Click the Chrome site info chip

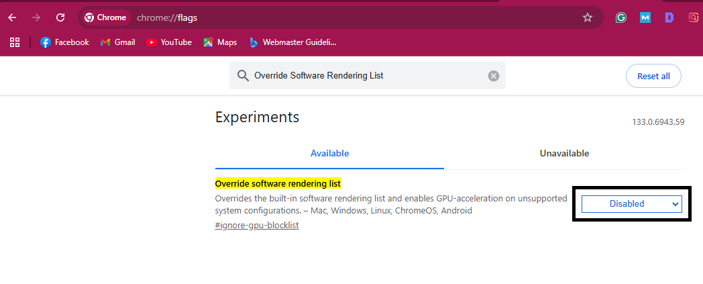coord(105,17)
